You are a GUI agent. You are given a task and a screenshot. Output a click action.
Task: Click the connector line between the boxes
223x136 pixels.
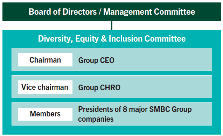click(112, 26)
